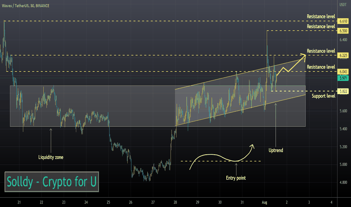This screenshot has width=351, height=207.
Task: Select the Uptrend annotation text
Action: point(276,151)
